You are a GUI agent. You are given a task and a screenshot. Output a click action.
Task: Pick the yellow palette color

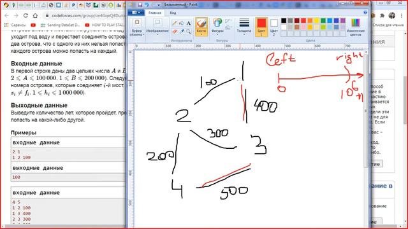pos(316,20)
